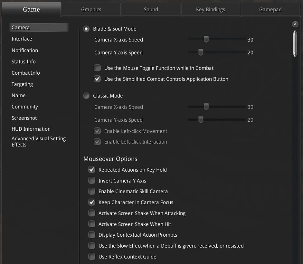Click Blade & Soul Camera X-axis Speed slider
The image size is (303, 264).
click(x=206, y=40)
